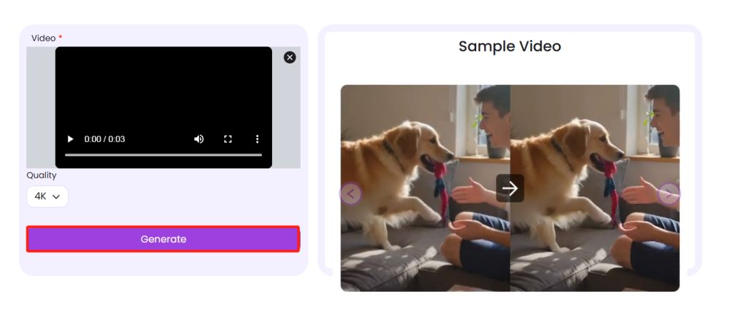This screenshot has width=731, height=311.
Task: Select the right sample video of the dog
Action: click(595, 188)
